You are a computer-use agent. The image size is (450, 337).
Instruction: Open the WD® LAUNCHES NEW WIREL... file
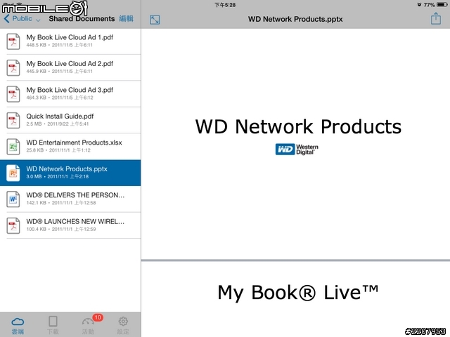[x=70, y=225]
